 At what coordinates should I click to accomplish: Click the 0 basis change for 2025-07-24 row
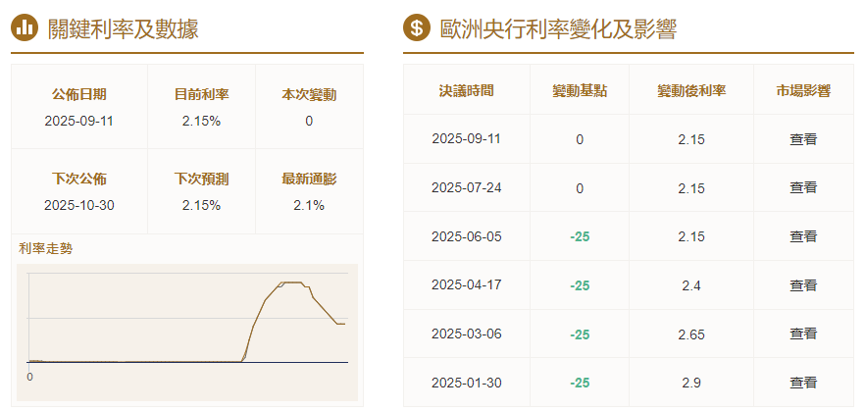point(580,188)
